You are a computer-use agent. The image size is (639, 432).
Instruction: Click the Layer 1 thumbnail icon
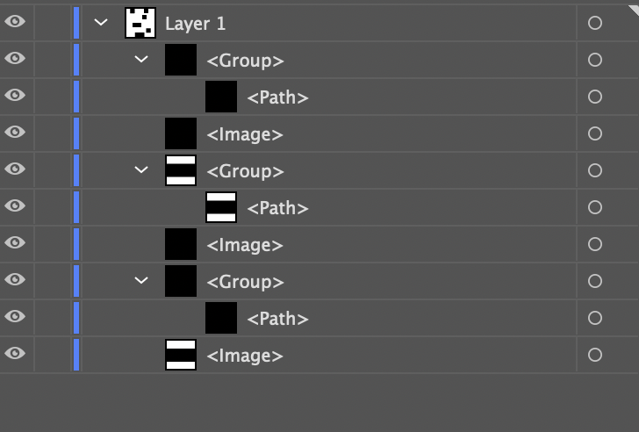[140, 23]
